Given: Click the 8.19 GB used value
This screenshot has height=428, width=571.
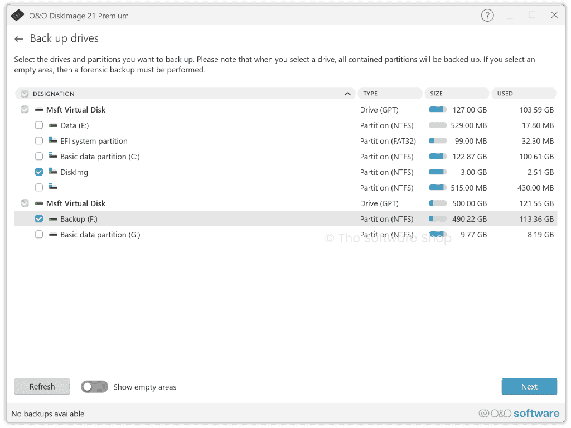Looking at the screenshot, I should coord(540,235).
